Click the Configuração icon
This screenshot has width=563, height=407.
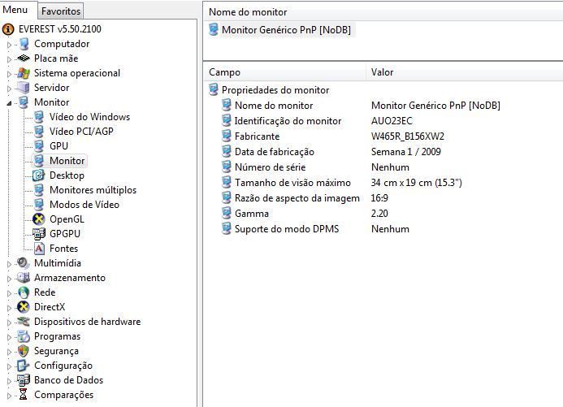tap(24, 366)
